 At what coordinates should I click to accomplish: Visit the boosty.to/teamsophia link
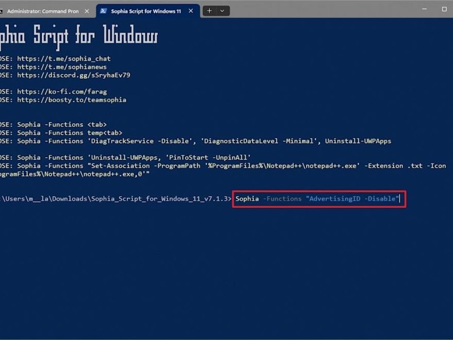72,100
